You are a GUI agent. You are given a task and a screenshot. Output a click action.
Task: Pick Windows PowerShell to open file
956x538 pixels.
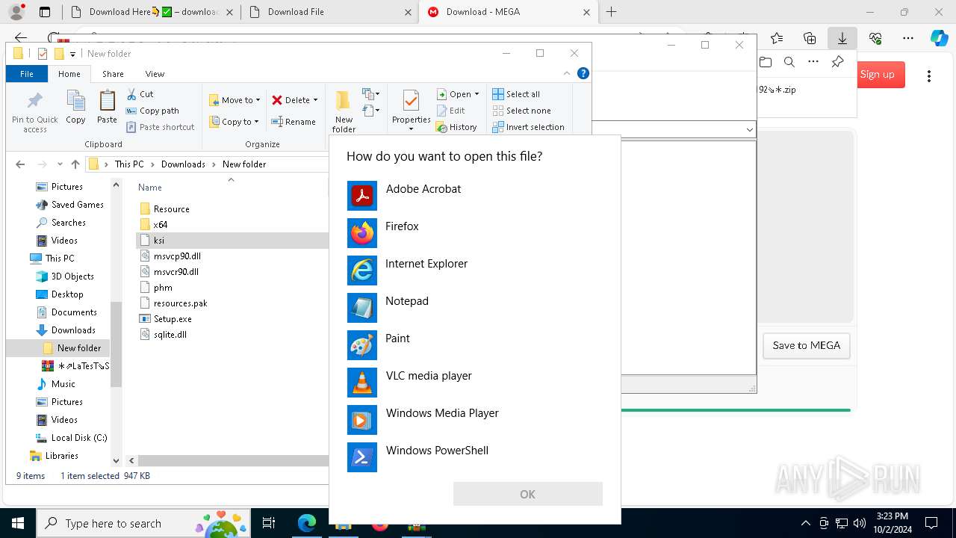[x=474, y=457]
